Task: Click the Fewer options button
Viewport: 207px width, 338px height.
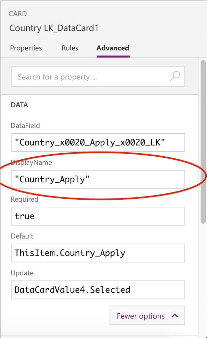Action: pyautogui.click(x=147, y=315)
